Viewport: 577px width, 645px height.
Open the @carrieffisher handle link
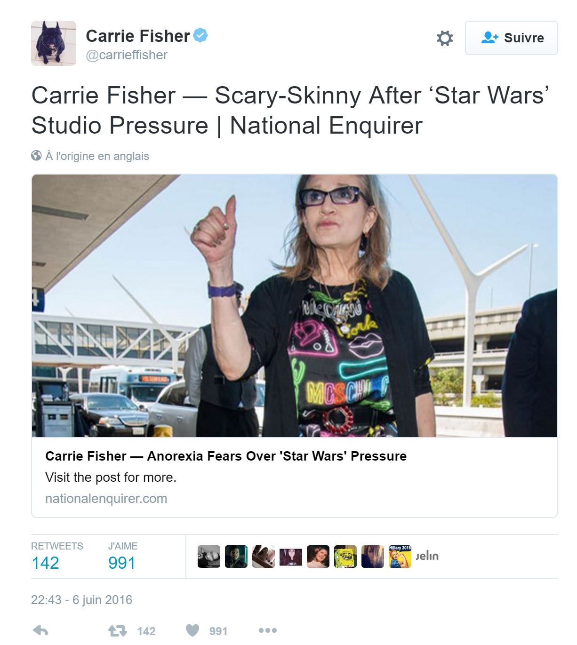click(x=127, y=55)
